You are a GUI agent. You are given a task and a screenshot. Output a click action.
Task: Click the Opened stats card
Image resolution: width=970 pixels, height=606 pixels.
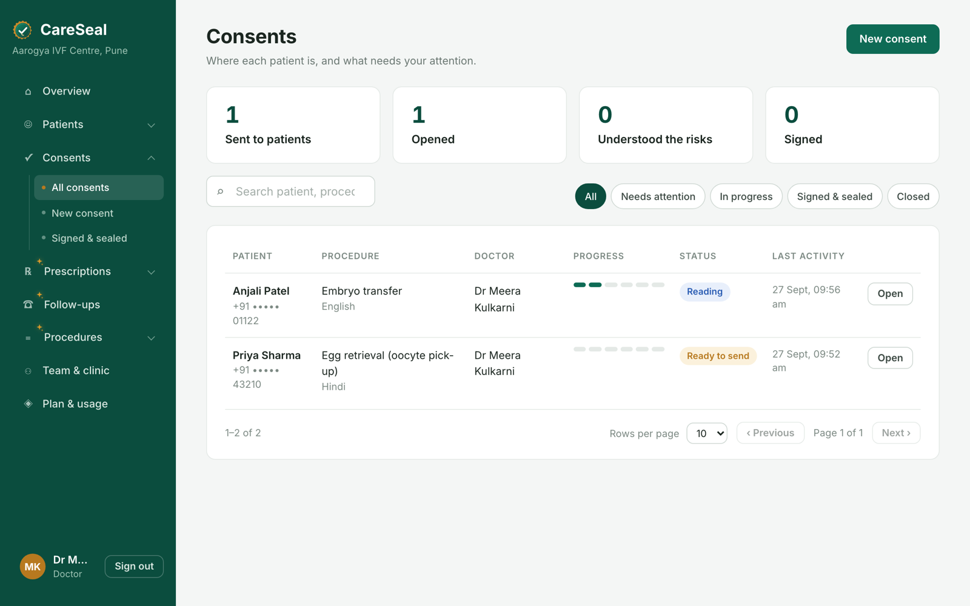[480, 125]
